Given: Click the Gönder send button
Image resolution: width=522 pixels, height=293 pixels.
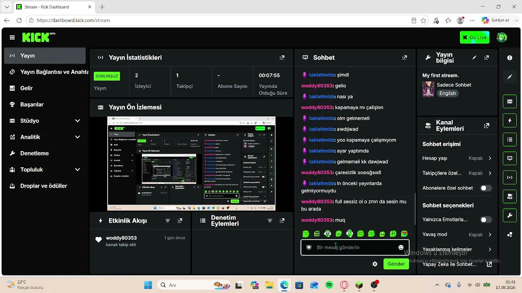Looking at the screenshot, I should click(396, 264).
